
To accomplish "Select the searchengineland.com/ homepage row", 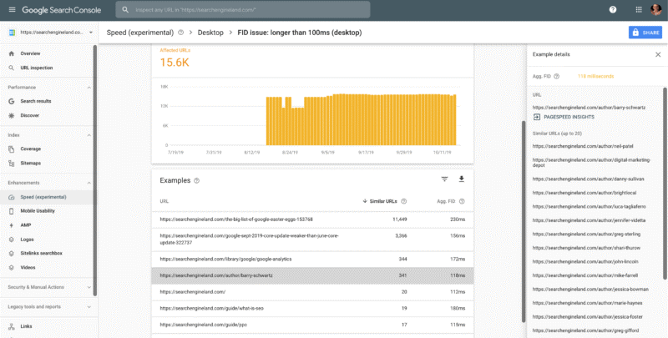I will click(x=312, y=292).
